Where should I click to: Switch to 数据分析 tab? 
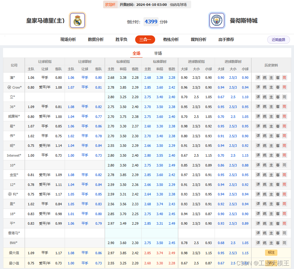point(96,40)
